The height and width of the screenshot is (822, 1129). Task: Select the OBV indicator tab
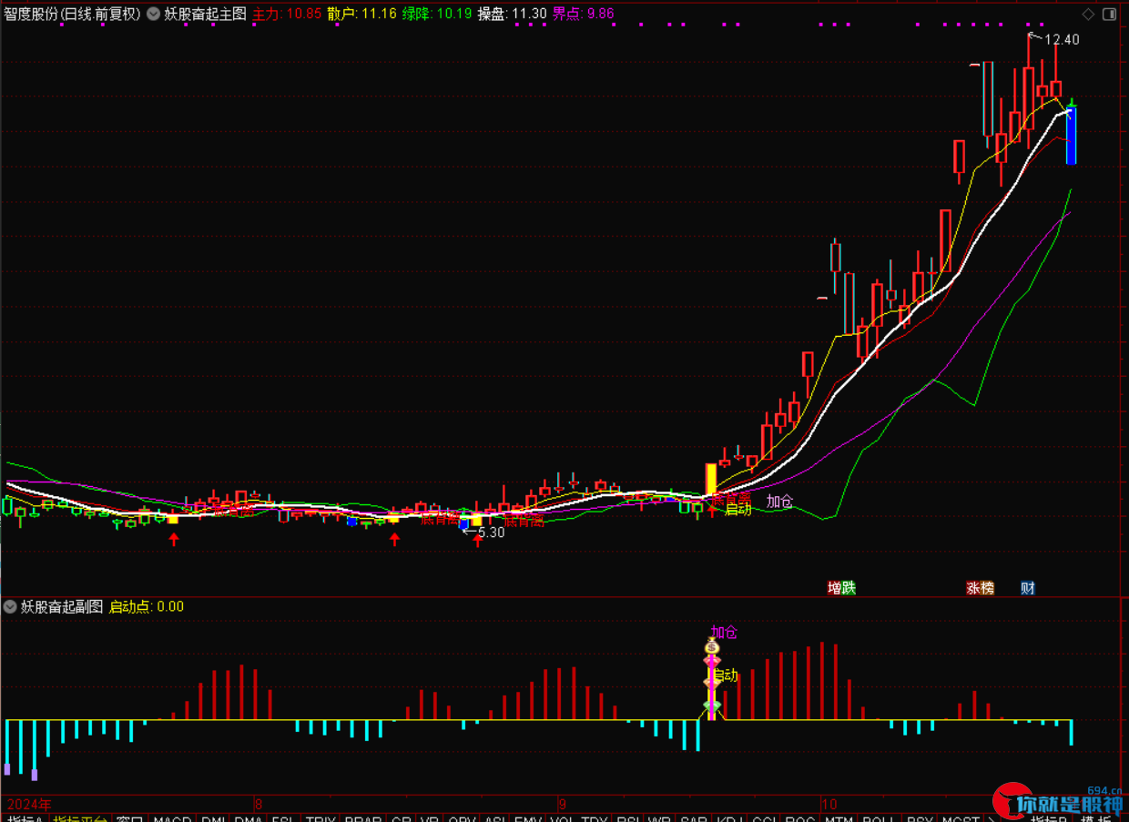coord(463,818)
